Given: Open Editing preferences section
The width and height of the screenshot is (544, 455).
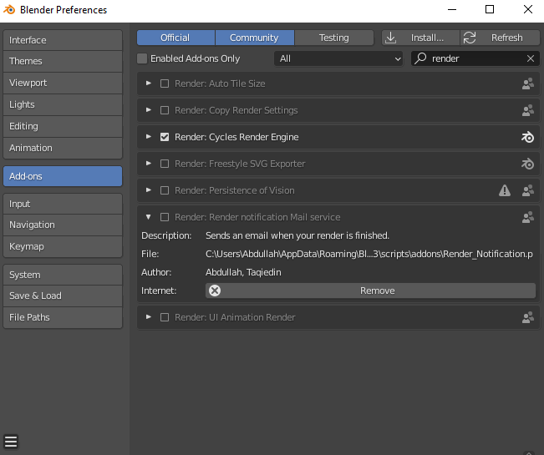Looking at the screenshot, I should 63,126.
